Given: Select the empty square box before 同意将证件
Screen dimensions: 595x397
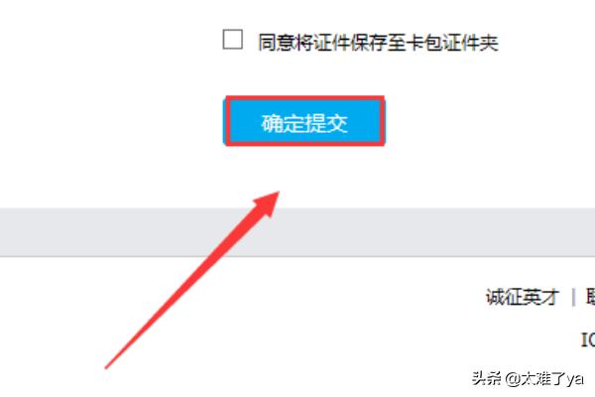Looking at the screenshot, I should tap(233, 40).
